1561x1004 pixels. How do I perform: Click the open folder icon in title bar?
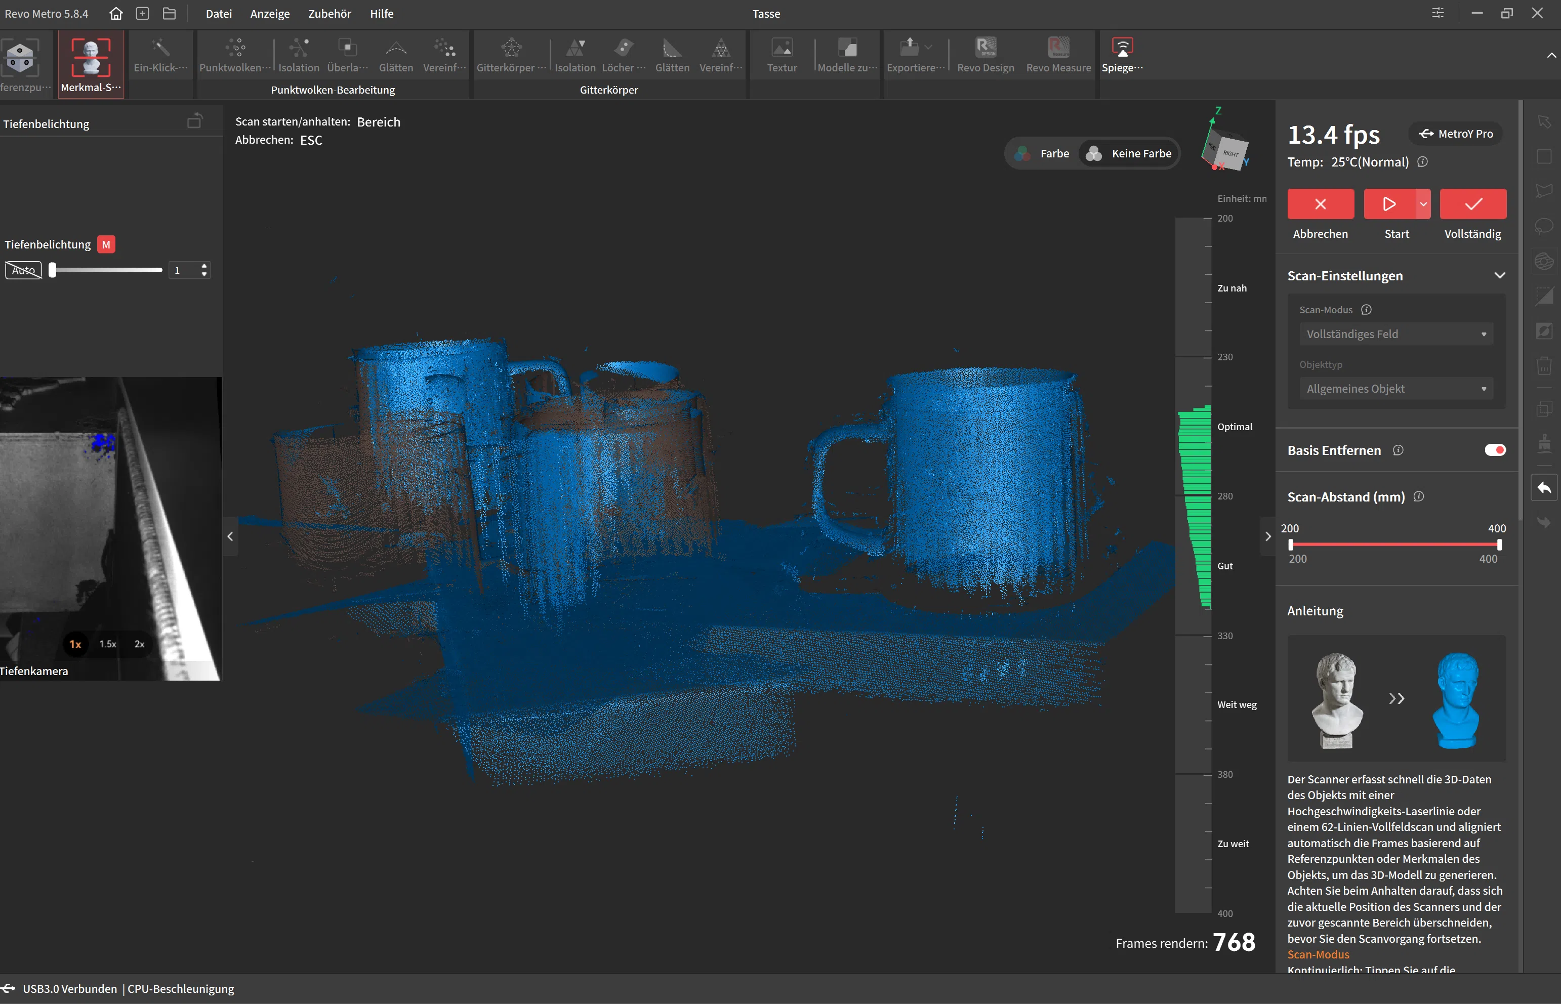point(169,14)
